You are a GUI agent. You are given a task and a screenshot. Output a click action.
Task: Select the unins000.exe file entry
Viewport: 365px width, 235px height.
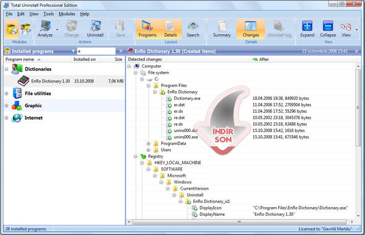click(186, 137)
